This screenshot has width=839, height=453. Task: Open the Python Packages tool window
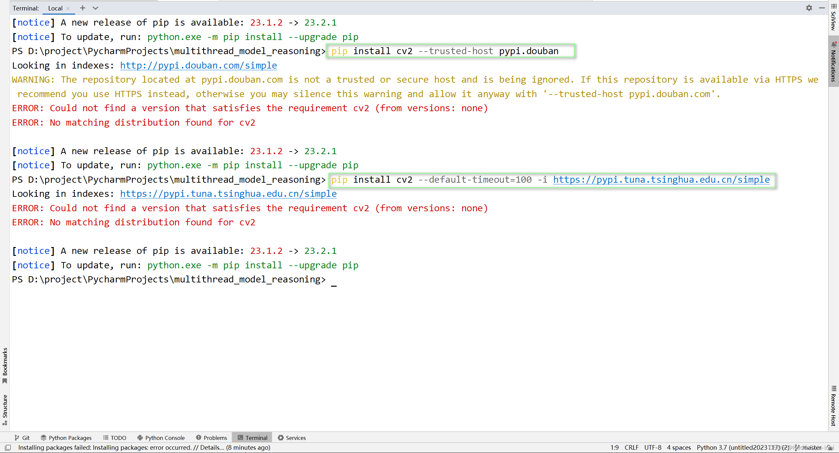66,438
